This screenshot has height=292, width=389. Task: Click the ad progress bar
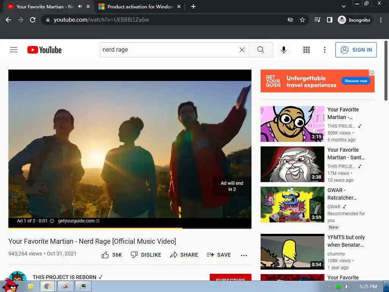[130, 228]
